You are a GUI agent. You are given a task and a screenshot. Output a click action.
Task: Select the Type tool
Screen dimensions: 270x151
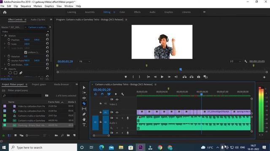point(84,125)
